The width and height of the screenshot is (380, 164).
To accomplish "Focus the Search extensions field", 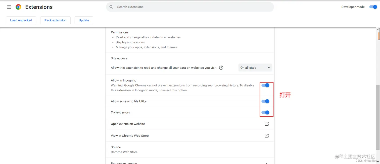I will pyautogui.click(x=191, y=7).
